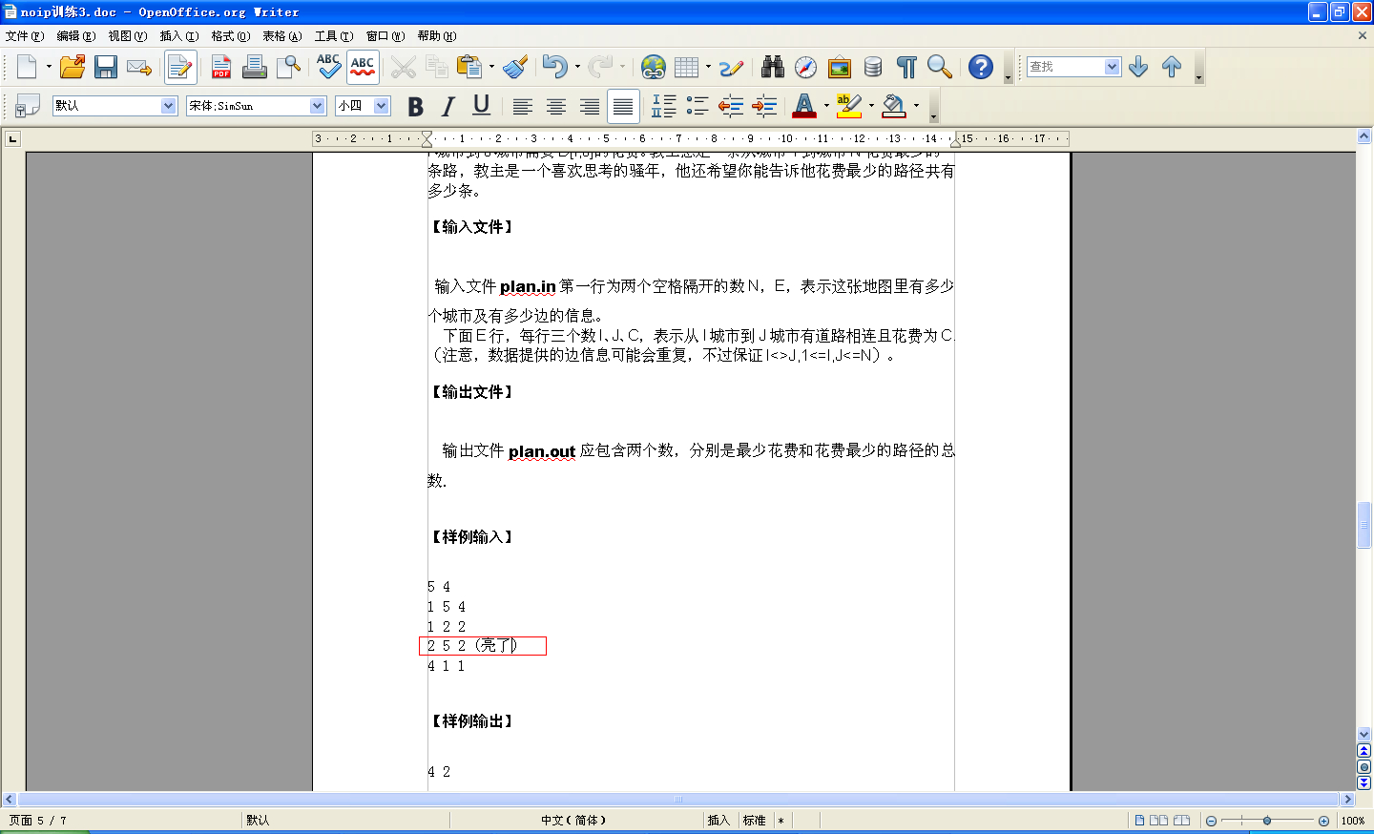Open the 文件 menu

[25, 36]
